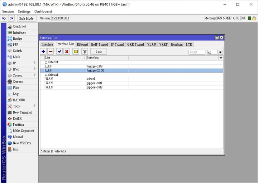258x183 pixels.
Task: Open RADIUS in the sidebar
Action: click(22, 100)
